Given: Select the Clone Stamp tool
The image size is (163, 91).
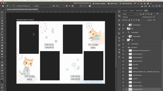Looking at the screenshot, I should point(2,37).
